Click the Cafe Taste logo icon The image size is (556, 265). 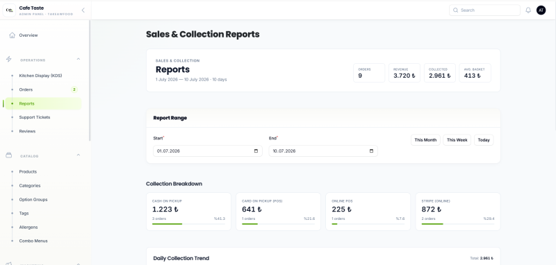point(9,10)
